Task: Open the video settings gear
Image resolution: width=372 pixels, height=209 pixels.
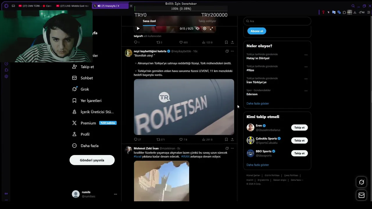Action: (205, 28)
